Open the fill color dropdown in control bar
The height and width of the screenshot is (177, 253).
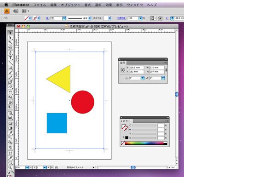pyautogui.click(x=30, y=18)
